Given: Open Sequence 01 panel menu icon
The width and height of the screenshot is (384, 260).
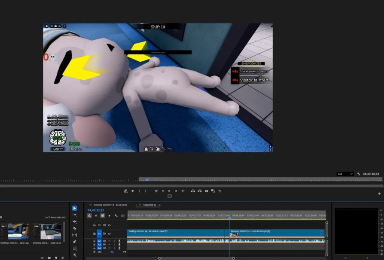Looking at the screenshot, I should pyautogui.click(x=159, y=205).
